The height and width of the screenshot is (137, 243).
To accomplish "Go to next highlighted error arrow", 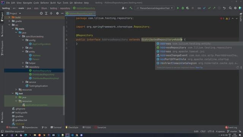I will click(237, 19).
